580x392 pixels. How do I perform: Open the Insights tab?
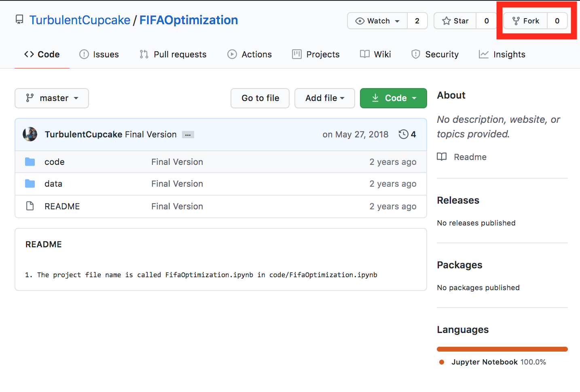coord(502,55)
